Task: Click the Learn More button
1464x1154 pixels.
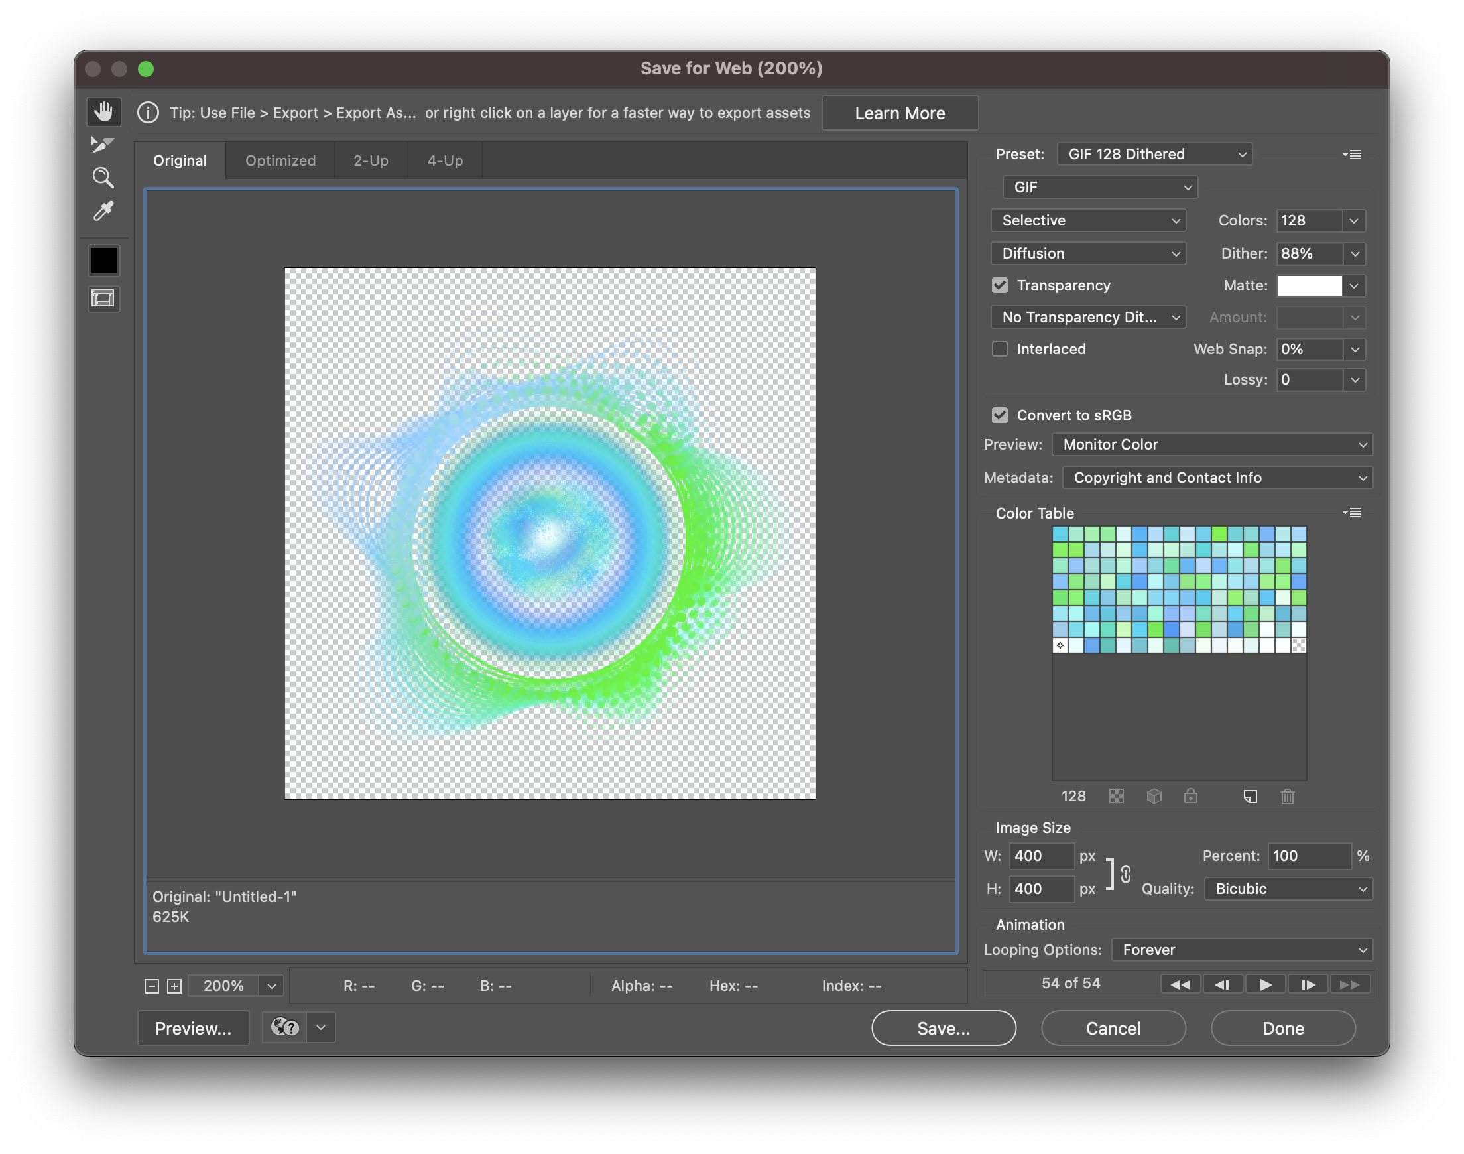Action: click(900, 111)
